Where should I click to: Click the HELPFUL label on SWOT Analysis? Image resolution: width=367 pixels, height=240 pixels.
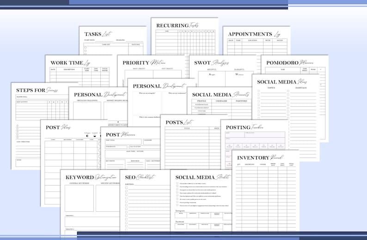coord(212,69)
